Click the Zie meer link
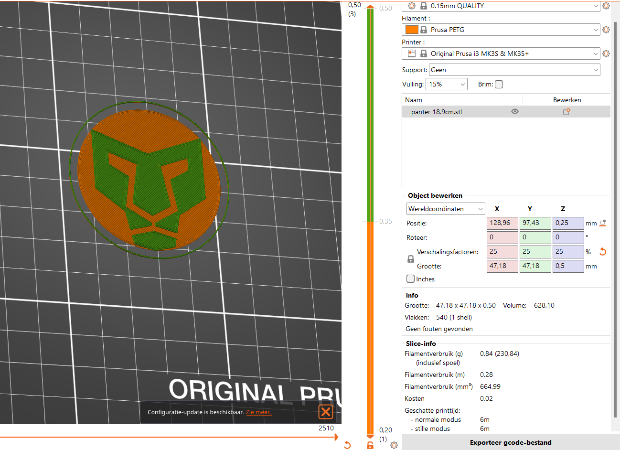The width and height of the screenshot is (620, 450). pos(259,412)
